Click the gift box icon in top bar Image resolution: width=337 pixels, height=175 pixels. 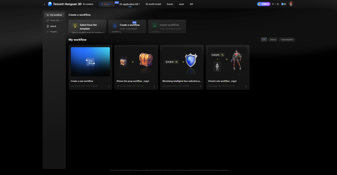278,4
